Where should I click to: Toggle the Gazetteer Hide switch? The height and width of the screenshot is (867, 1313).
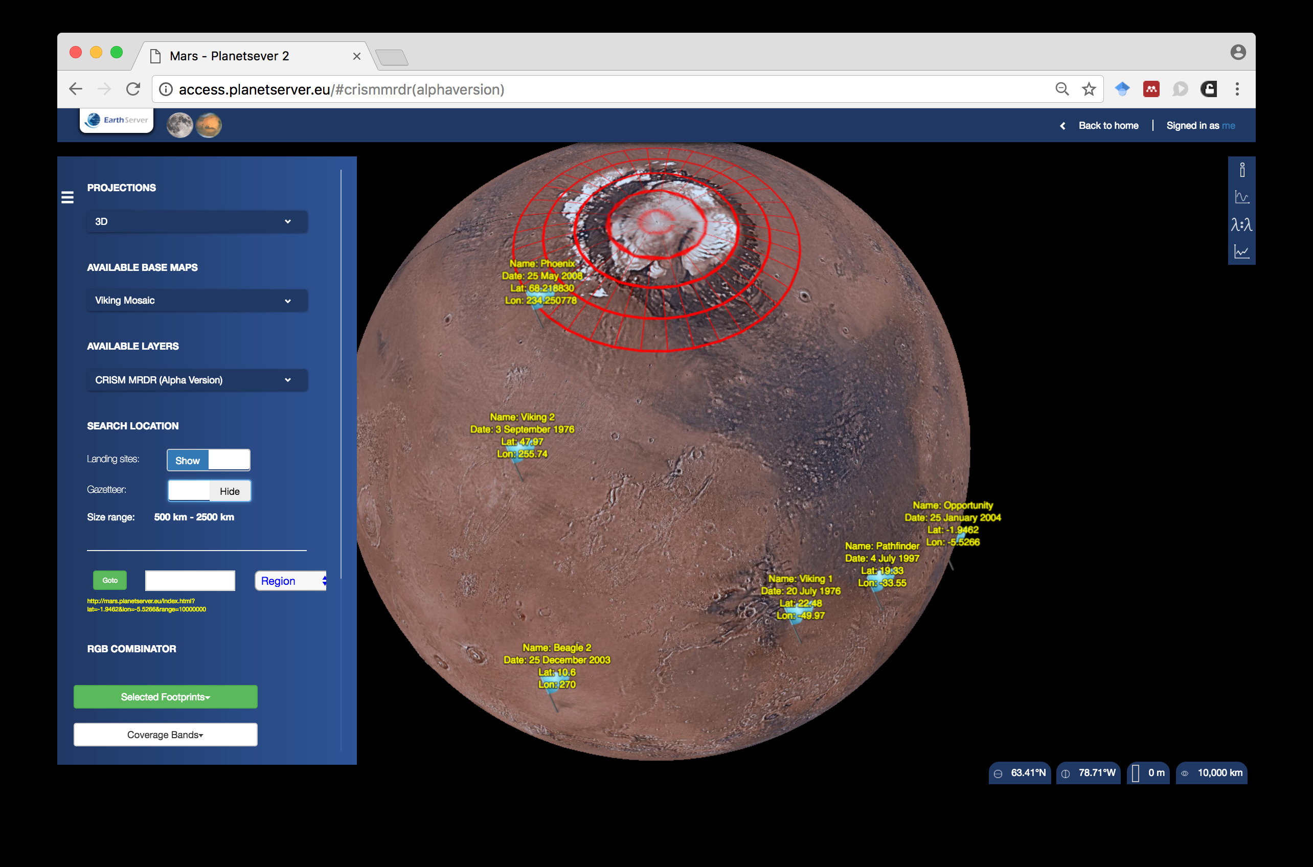coord(209,491)
